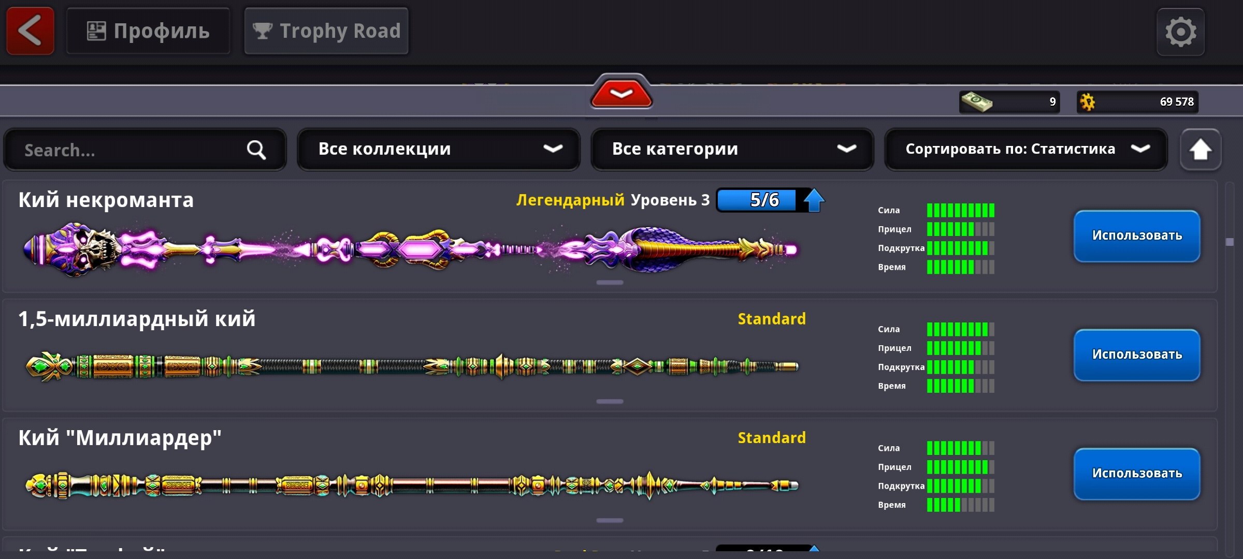Image resolution: width=1243 pixels, height=559 pixels.
Task: Click the Search input field
Action: coord(129,150)
